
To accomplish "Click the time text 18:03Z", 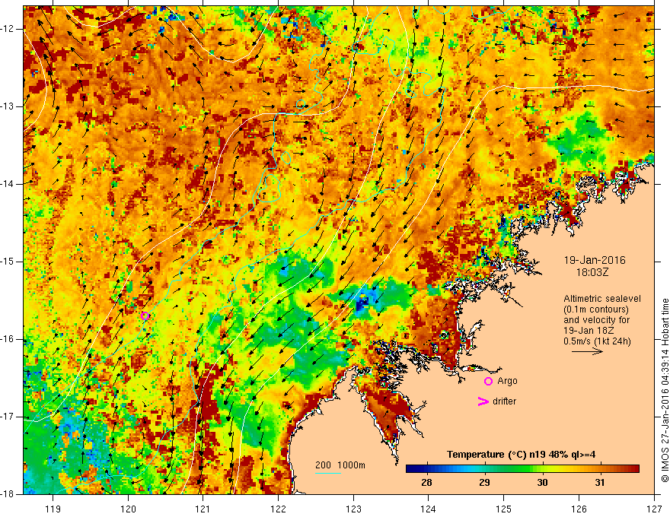I will click(x=592, y=272).
